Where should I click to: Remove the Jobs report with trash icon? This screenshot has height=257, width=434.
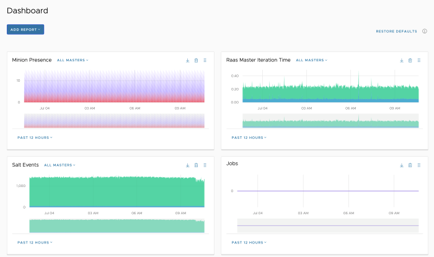[410, 165]
